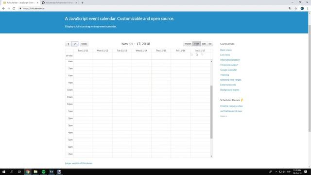This screenshot has width=311, height=175.
Task: Bookmark this page with star icon
Action: pyautogui.click(x=296, y=9)
